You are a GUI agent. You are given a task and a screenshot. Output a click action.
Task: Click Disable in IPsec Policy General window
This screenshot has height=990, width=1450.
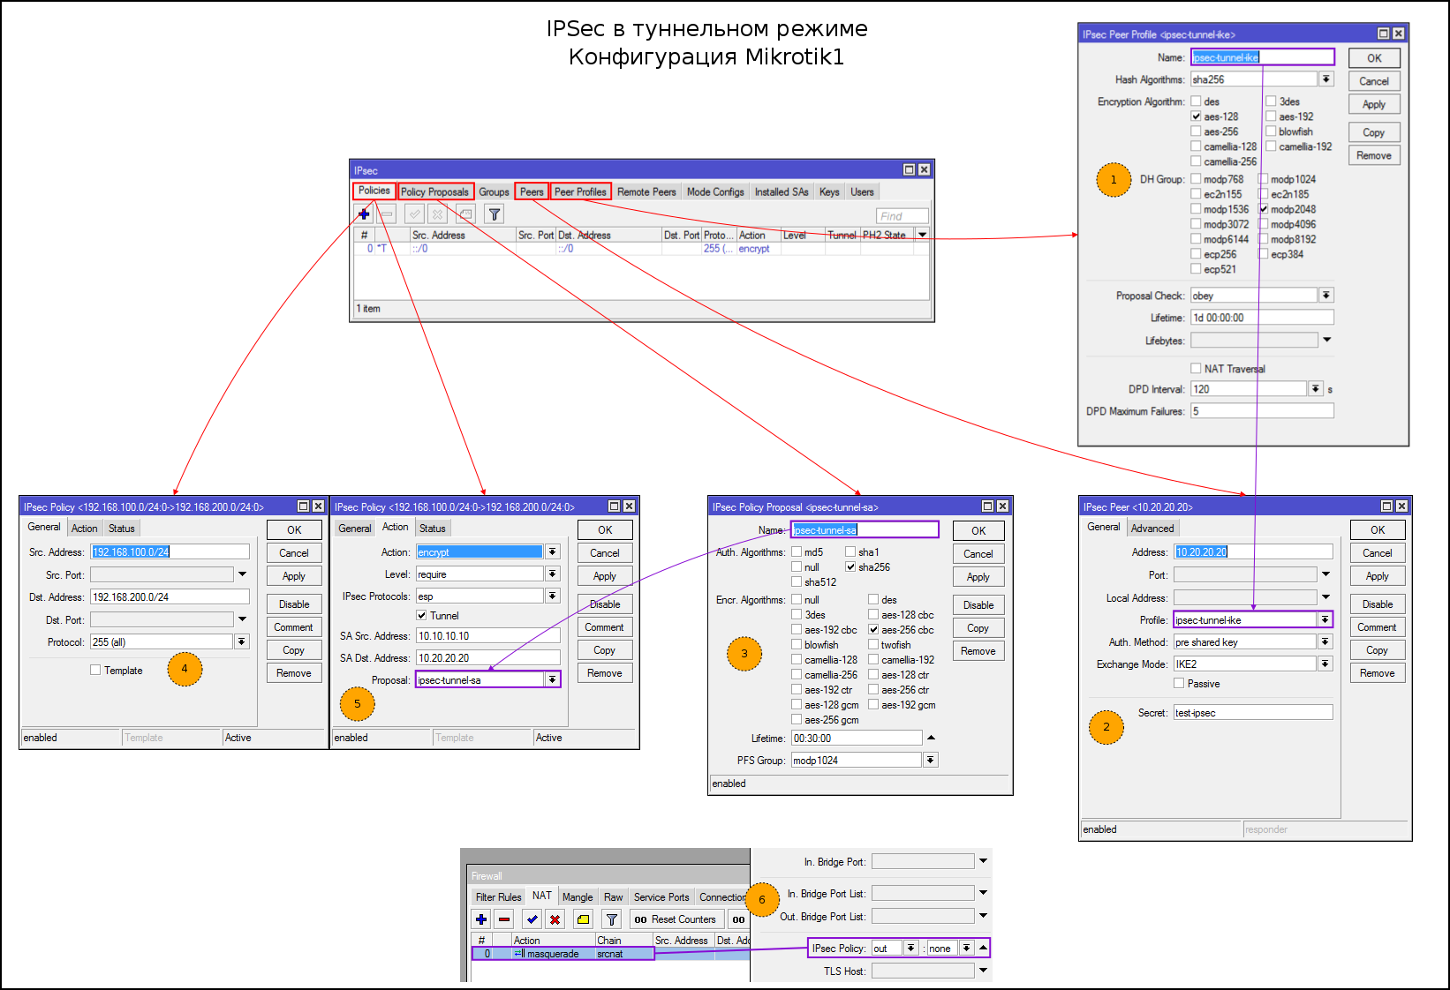pyautogui.click(x=294, y=604)
